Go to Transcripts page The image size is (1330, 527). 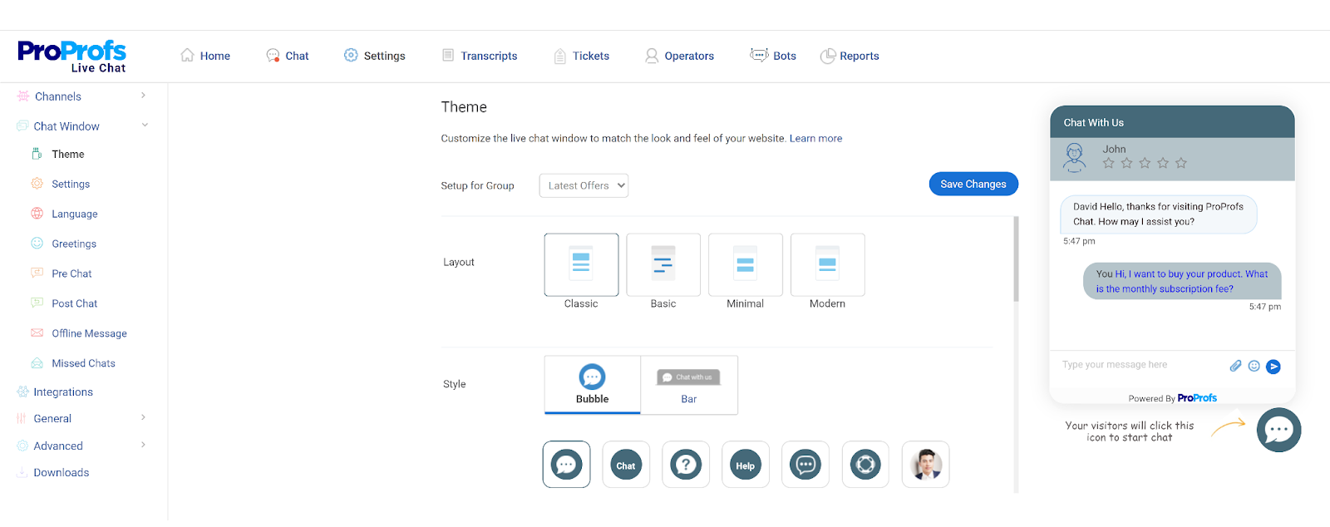point(480,56)
